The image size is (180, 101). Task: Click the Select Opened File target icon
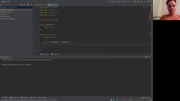(x=21, y=5)
